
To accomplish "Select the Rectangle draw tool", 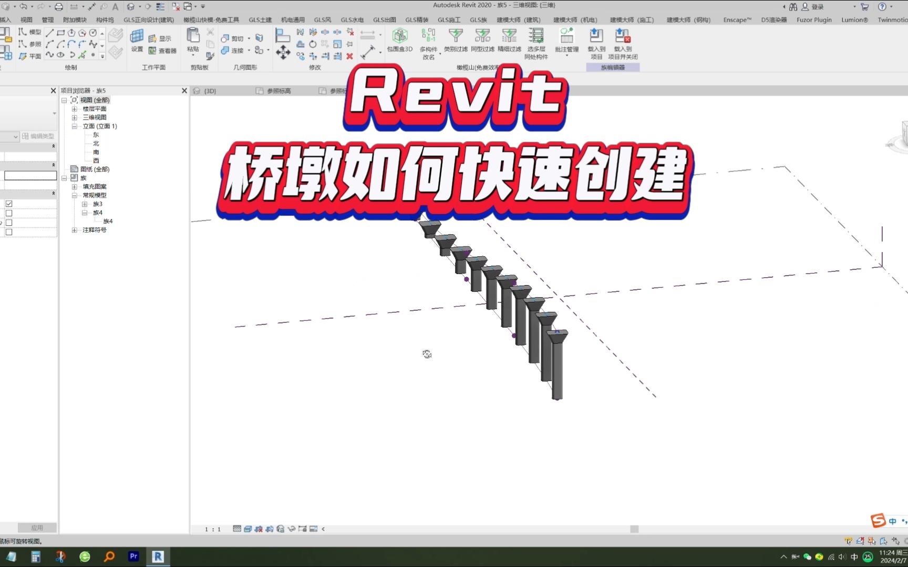I will (x=61, y=33).
